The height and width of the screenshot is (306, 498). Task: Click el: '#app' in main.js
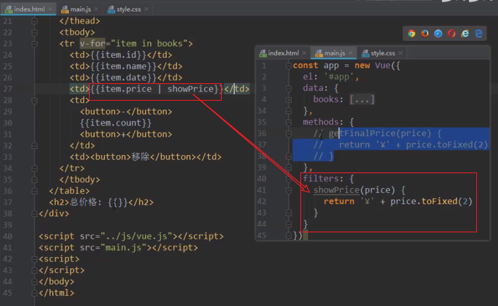click(x=331, y=77)
